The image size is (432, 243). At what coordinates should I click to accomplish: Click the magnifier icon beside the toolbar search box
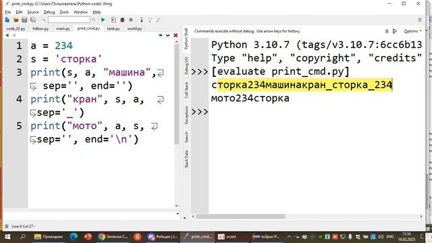pos(94,20)
